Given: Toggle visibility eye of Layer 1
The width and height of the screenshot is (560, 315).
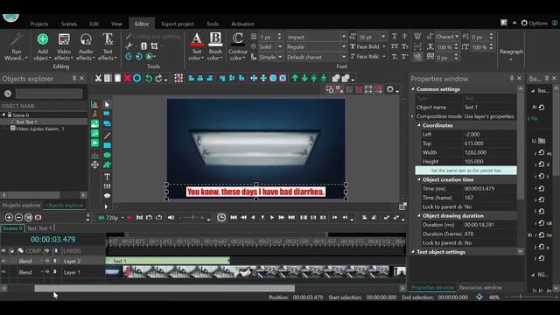Looking at the screenshot, I should point(3,272).
